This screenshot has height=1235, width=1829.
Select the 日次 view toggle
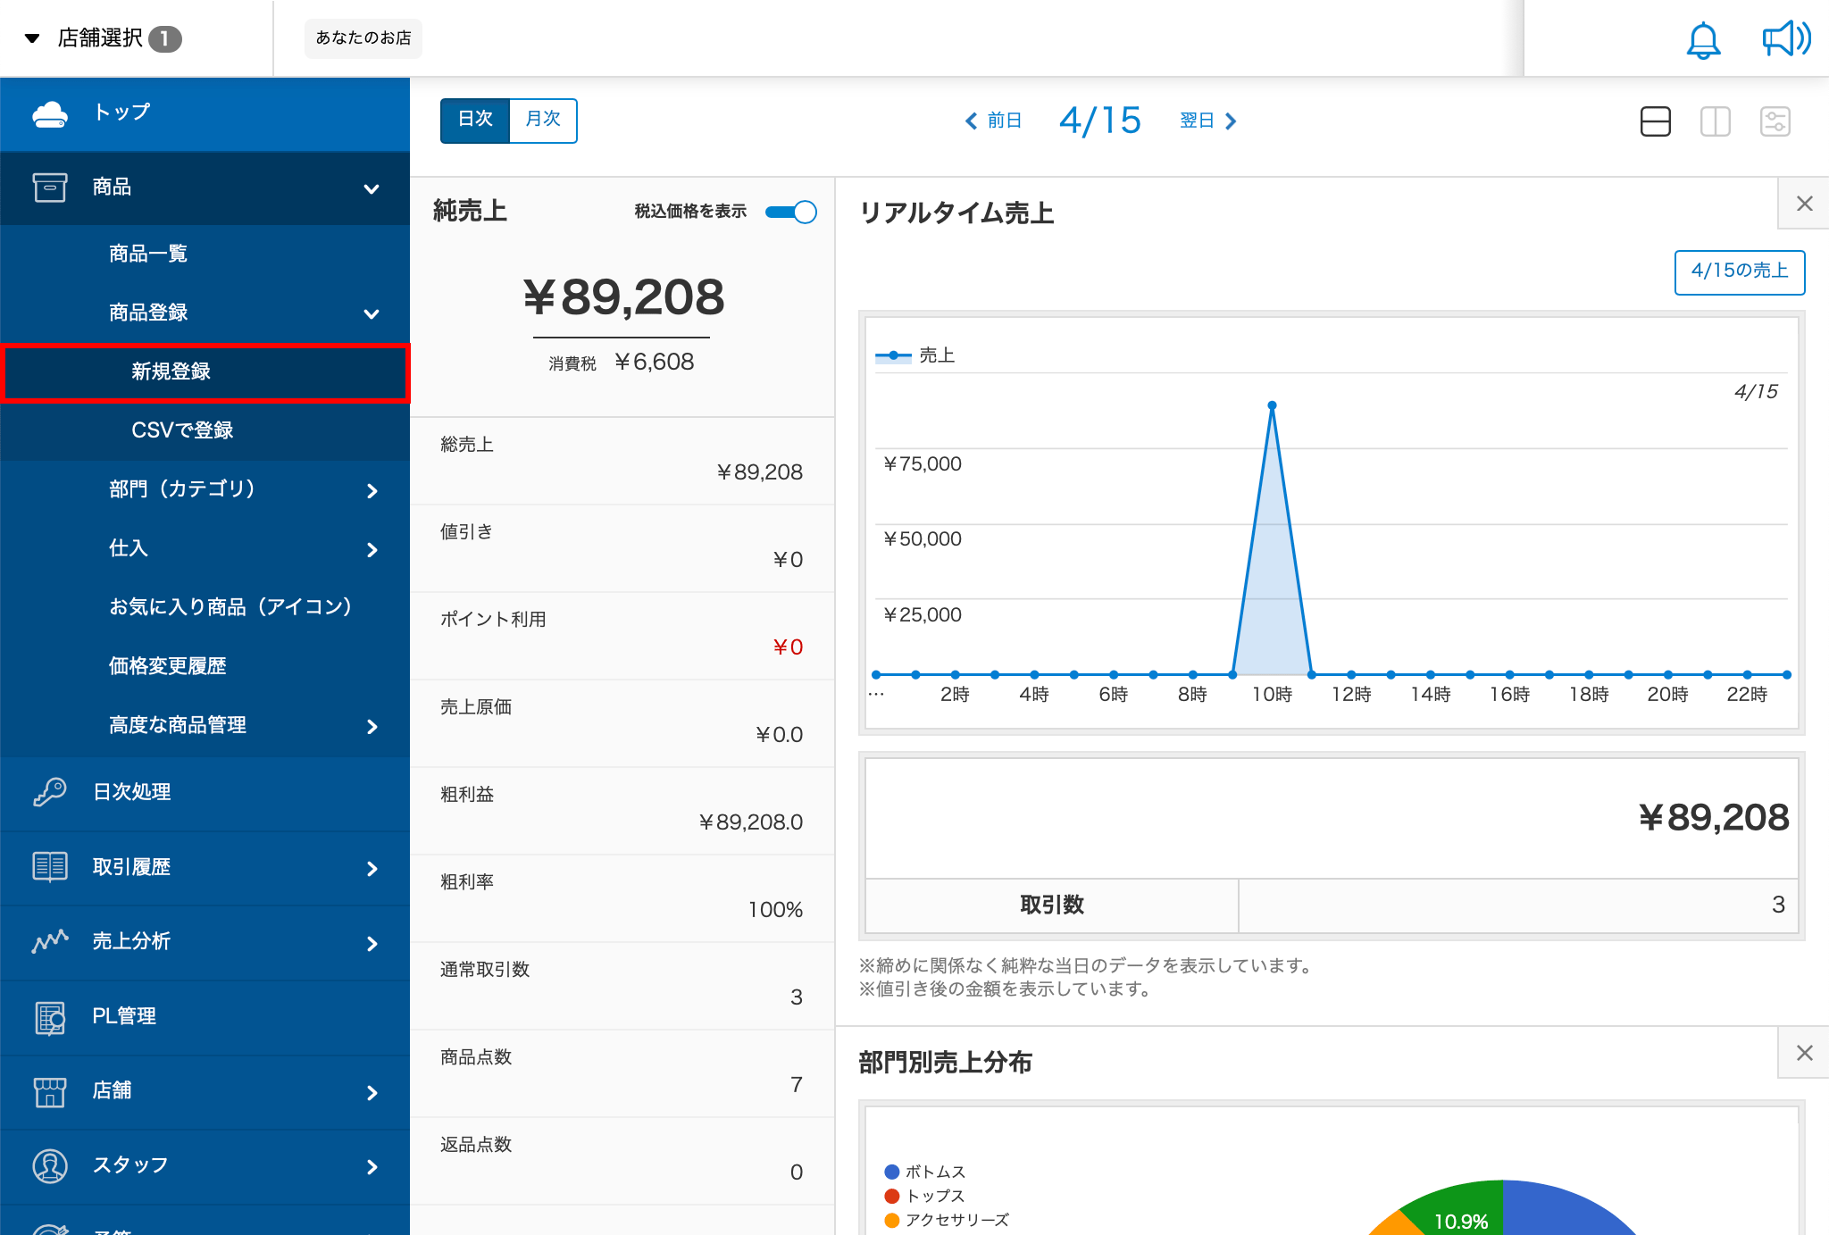coord(475,120)
